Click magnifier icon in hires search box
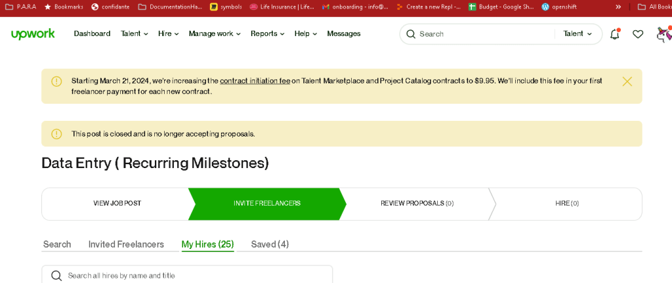Viewport: 672px width, 283px height. coord(56,275)
